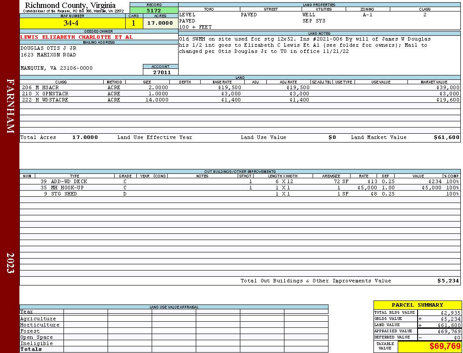Click year 2023 in sidebar
463x353 pixels.
click(x=10, y=263)
